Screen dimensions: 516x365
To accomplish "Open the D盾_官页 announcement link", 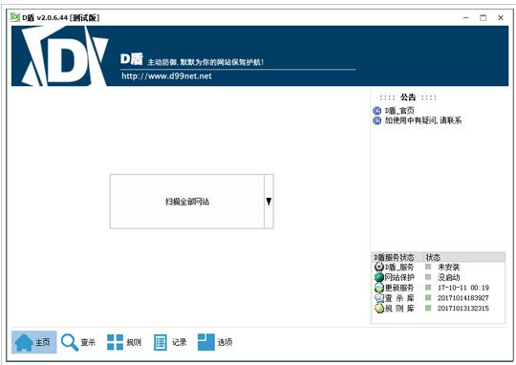I will click(399, 111).
